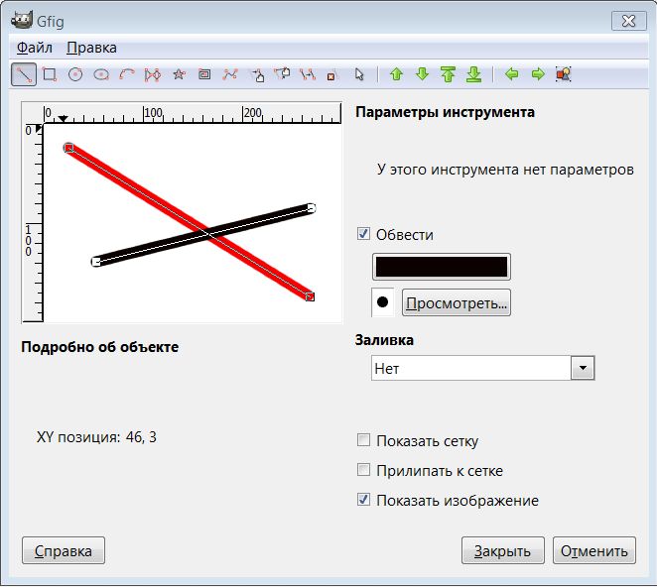The width and height of the screenshot is (657, 587).
Task: Disable the Обвести stroke checkbox
Action: [x=363, y=235]
